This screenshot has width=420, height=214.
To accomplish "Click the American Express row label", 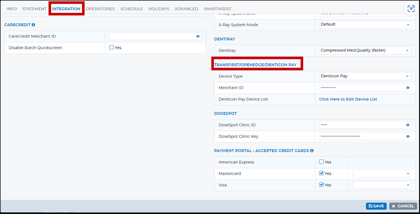I will tap(236, 162).
